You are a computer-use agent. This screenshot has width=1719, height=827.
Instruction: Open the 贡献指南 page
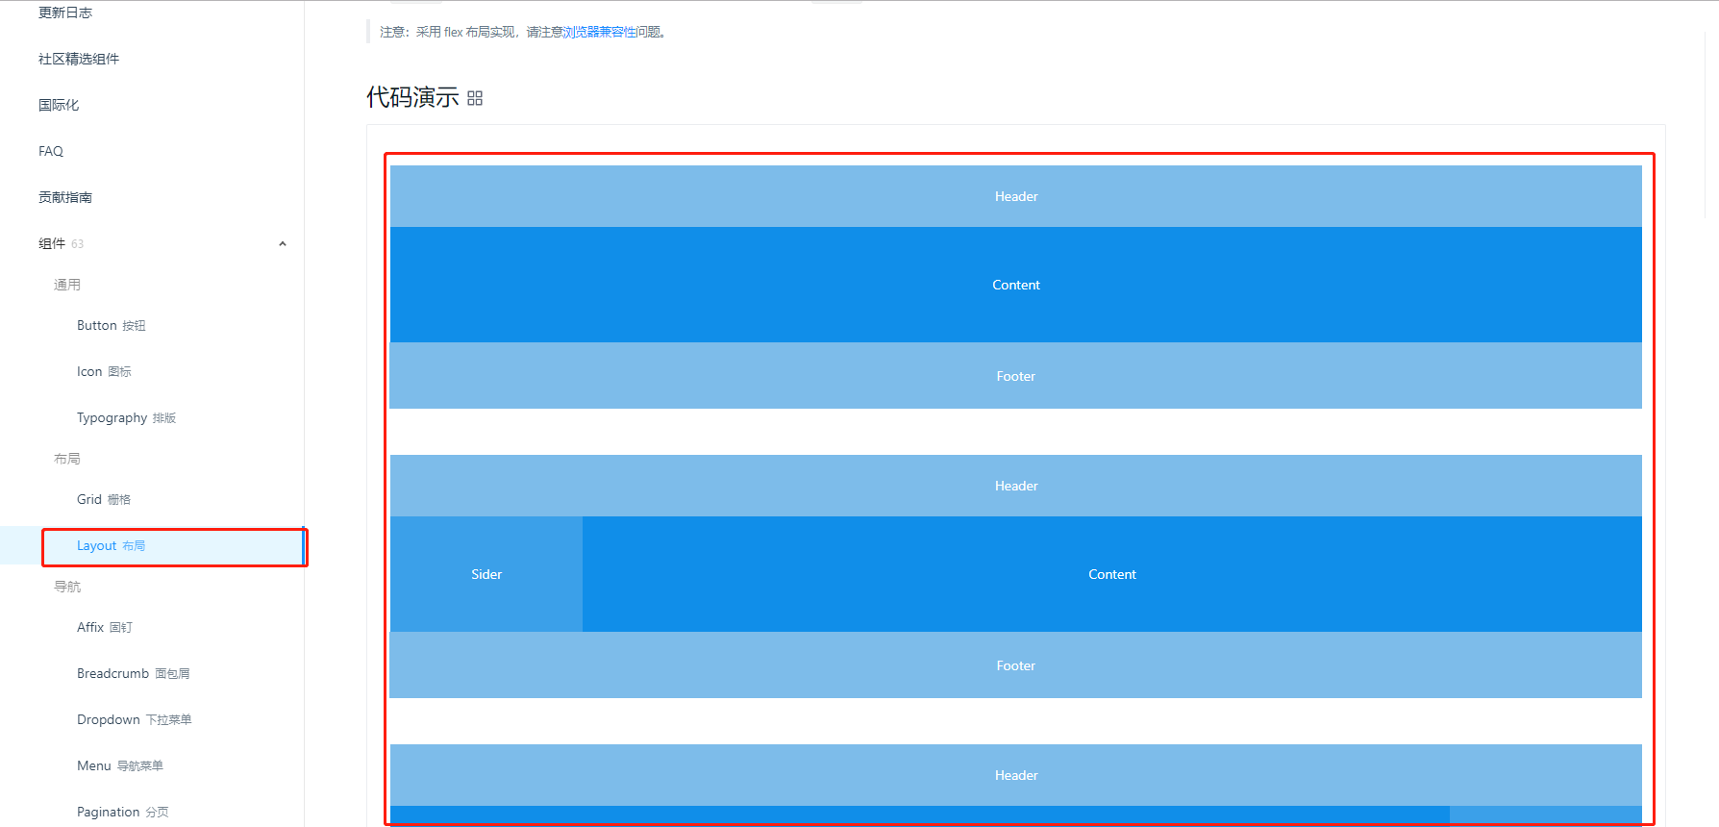click(x=65, y=197)
